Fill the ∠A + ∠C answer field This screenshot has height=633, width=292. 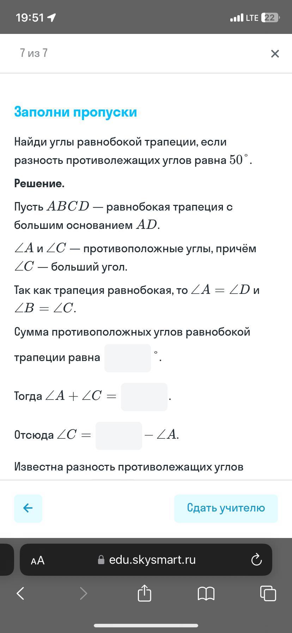click(144, 397)
